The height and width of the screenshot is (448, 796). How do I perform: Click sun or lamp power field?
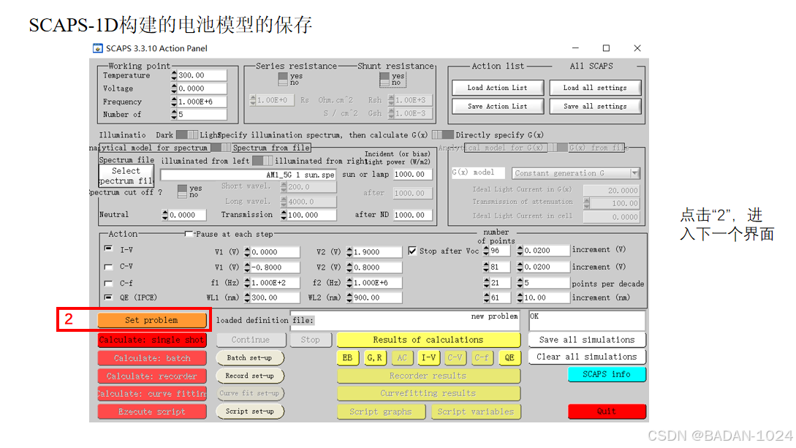[x=413, y=174]
